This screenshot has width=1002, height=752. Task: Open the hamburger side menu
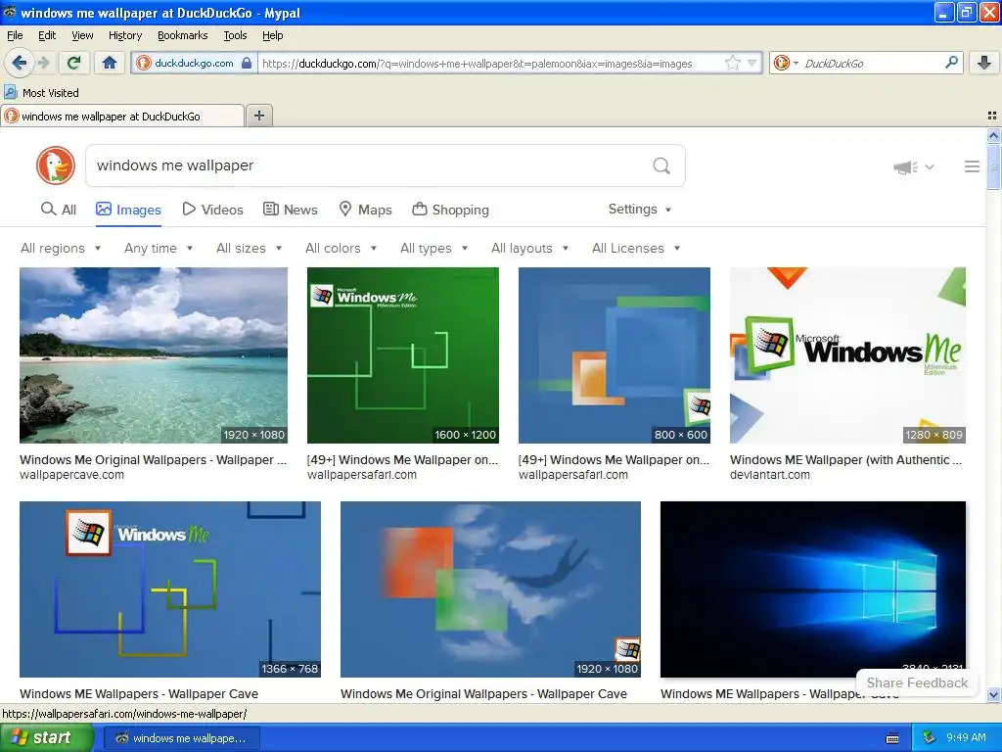pyautogui.click(x=972, y=166)
